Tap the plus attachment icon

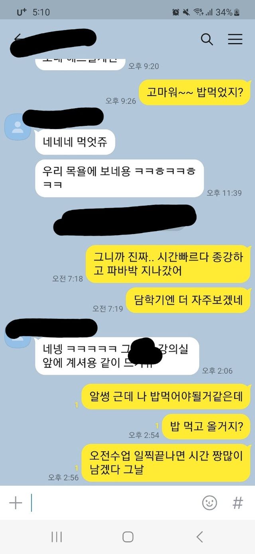click(16, 503)
